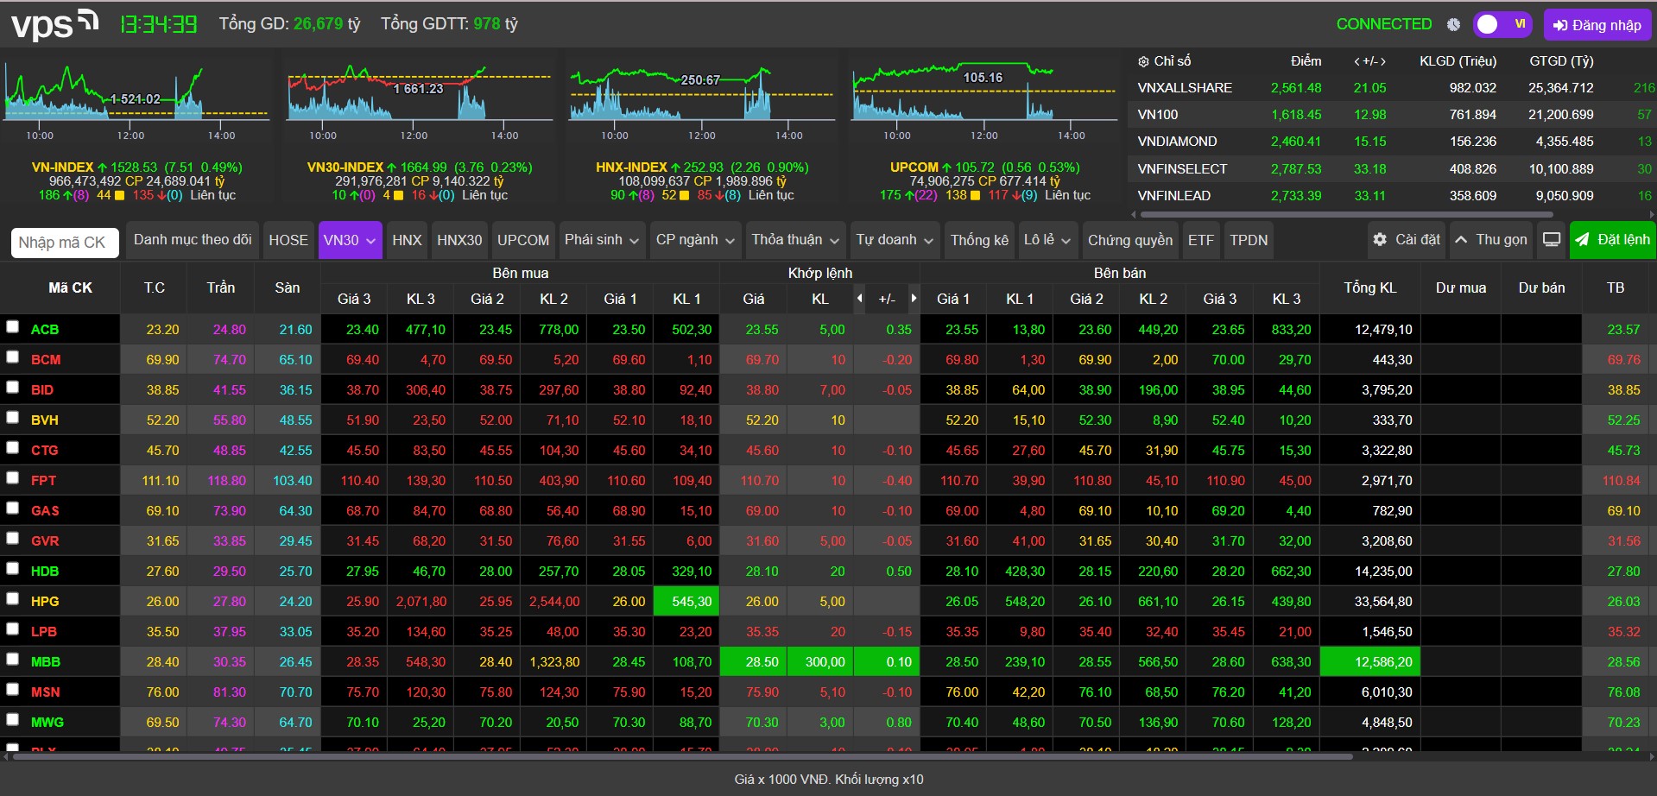
Task: Switch to the UPCOM tab
Action: tap(523, 240)
